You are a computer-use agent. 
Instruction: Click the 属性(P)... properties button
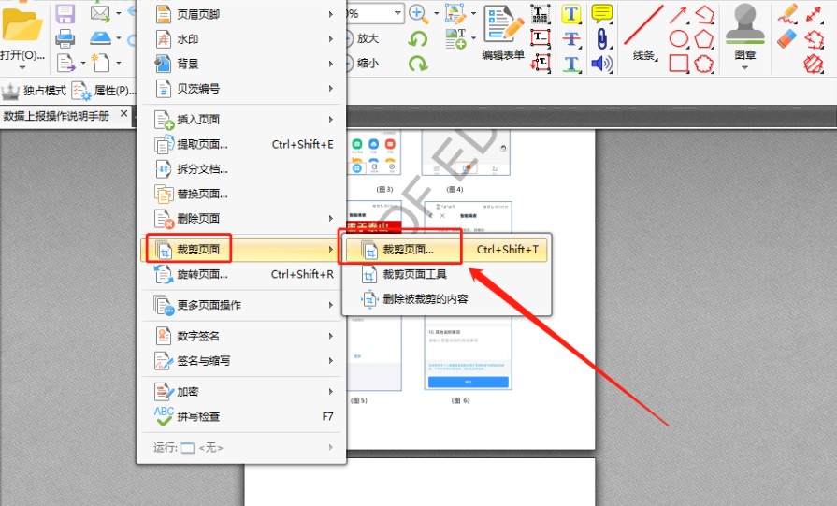(104, 91)
